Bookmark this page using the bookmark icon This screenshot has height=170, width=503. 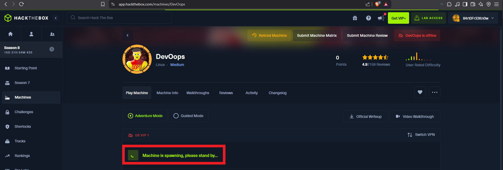pyautogui.click(x=103, y=4)
